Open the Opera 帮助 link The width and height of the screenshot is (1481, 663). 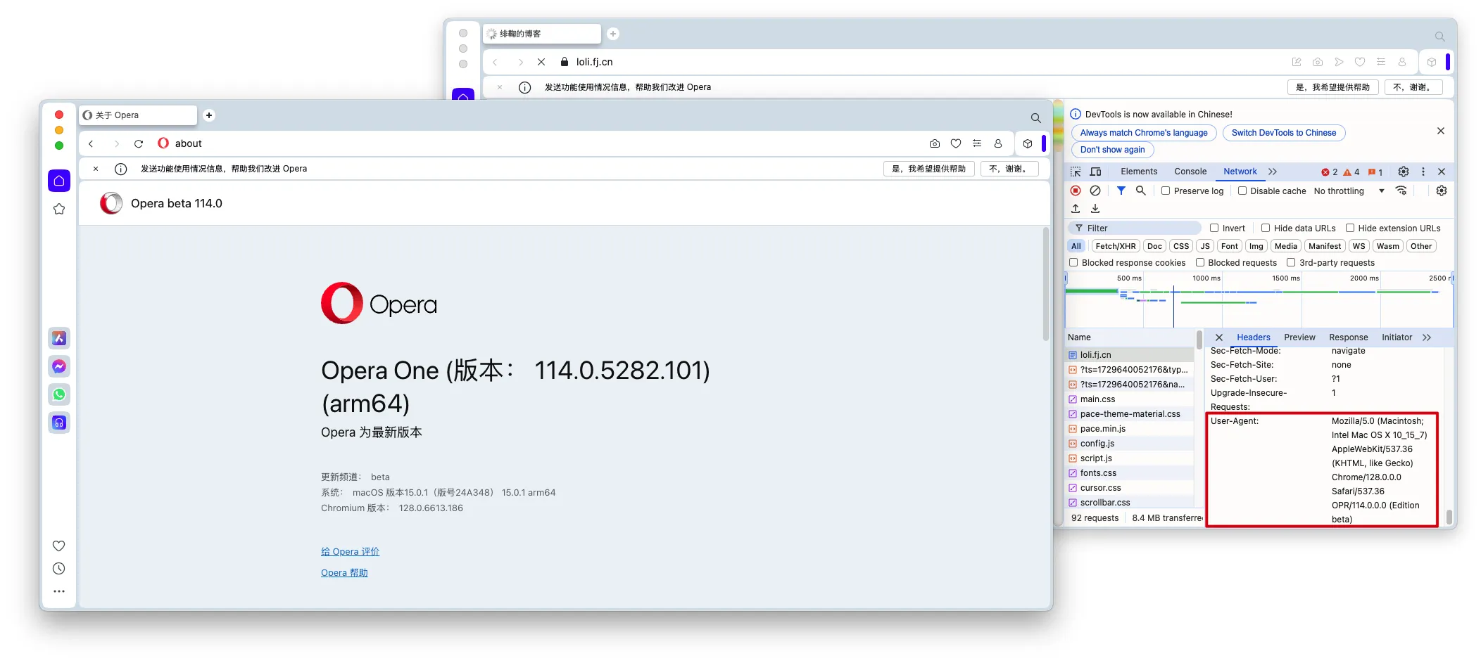coord(344,573)
